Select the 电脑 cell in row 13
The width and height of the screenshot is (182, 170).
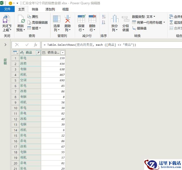click(x=30, y=125)
